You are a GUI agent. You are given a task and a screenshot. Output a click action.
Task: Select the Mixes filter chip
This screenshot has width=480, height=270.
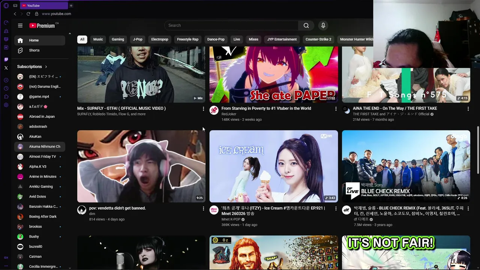253,39
